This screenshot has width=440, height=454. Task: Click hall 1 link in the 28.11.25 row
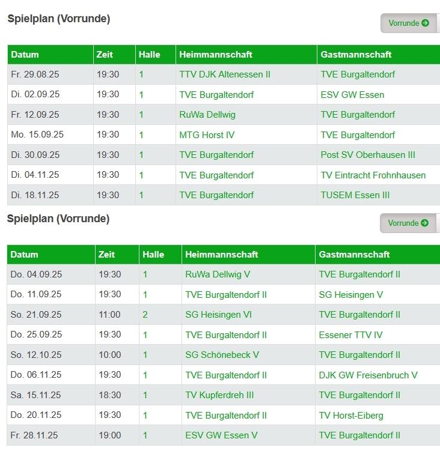click(x=145, y=435)
